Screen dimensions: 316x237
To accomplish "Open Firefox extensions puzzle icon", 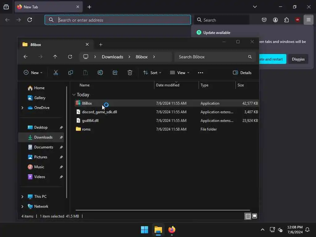I will click(x=286, y=20).
